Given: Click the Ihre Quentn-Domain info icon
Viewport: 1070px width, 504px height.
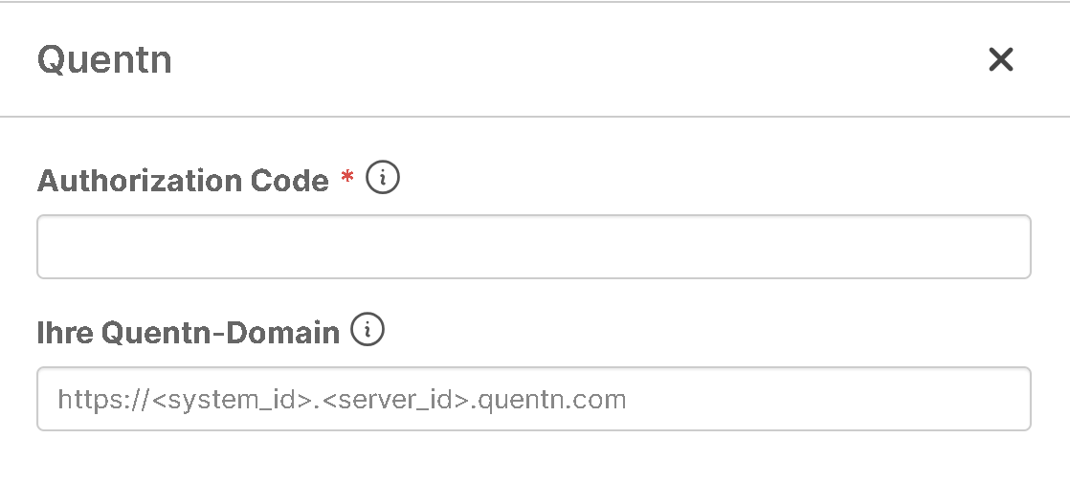Looking at the screenshot, I should [x=368, y=330].
